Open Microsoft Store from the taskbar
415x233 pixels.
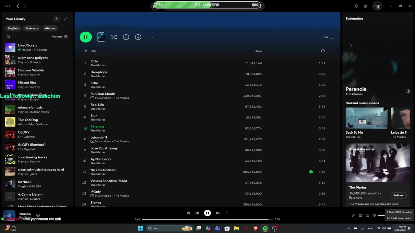pyautogui.click(x=227, y=228)
